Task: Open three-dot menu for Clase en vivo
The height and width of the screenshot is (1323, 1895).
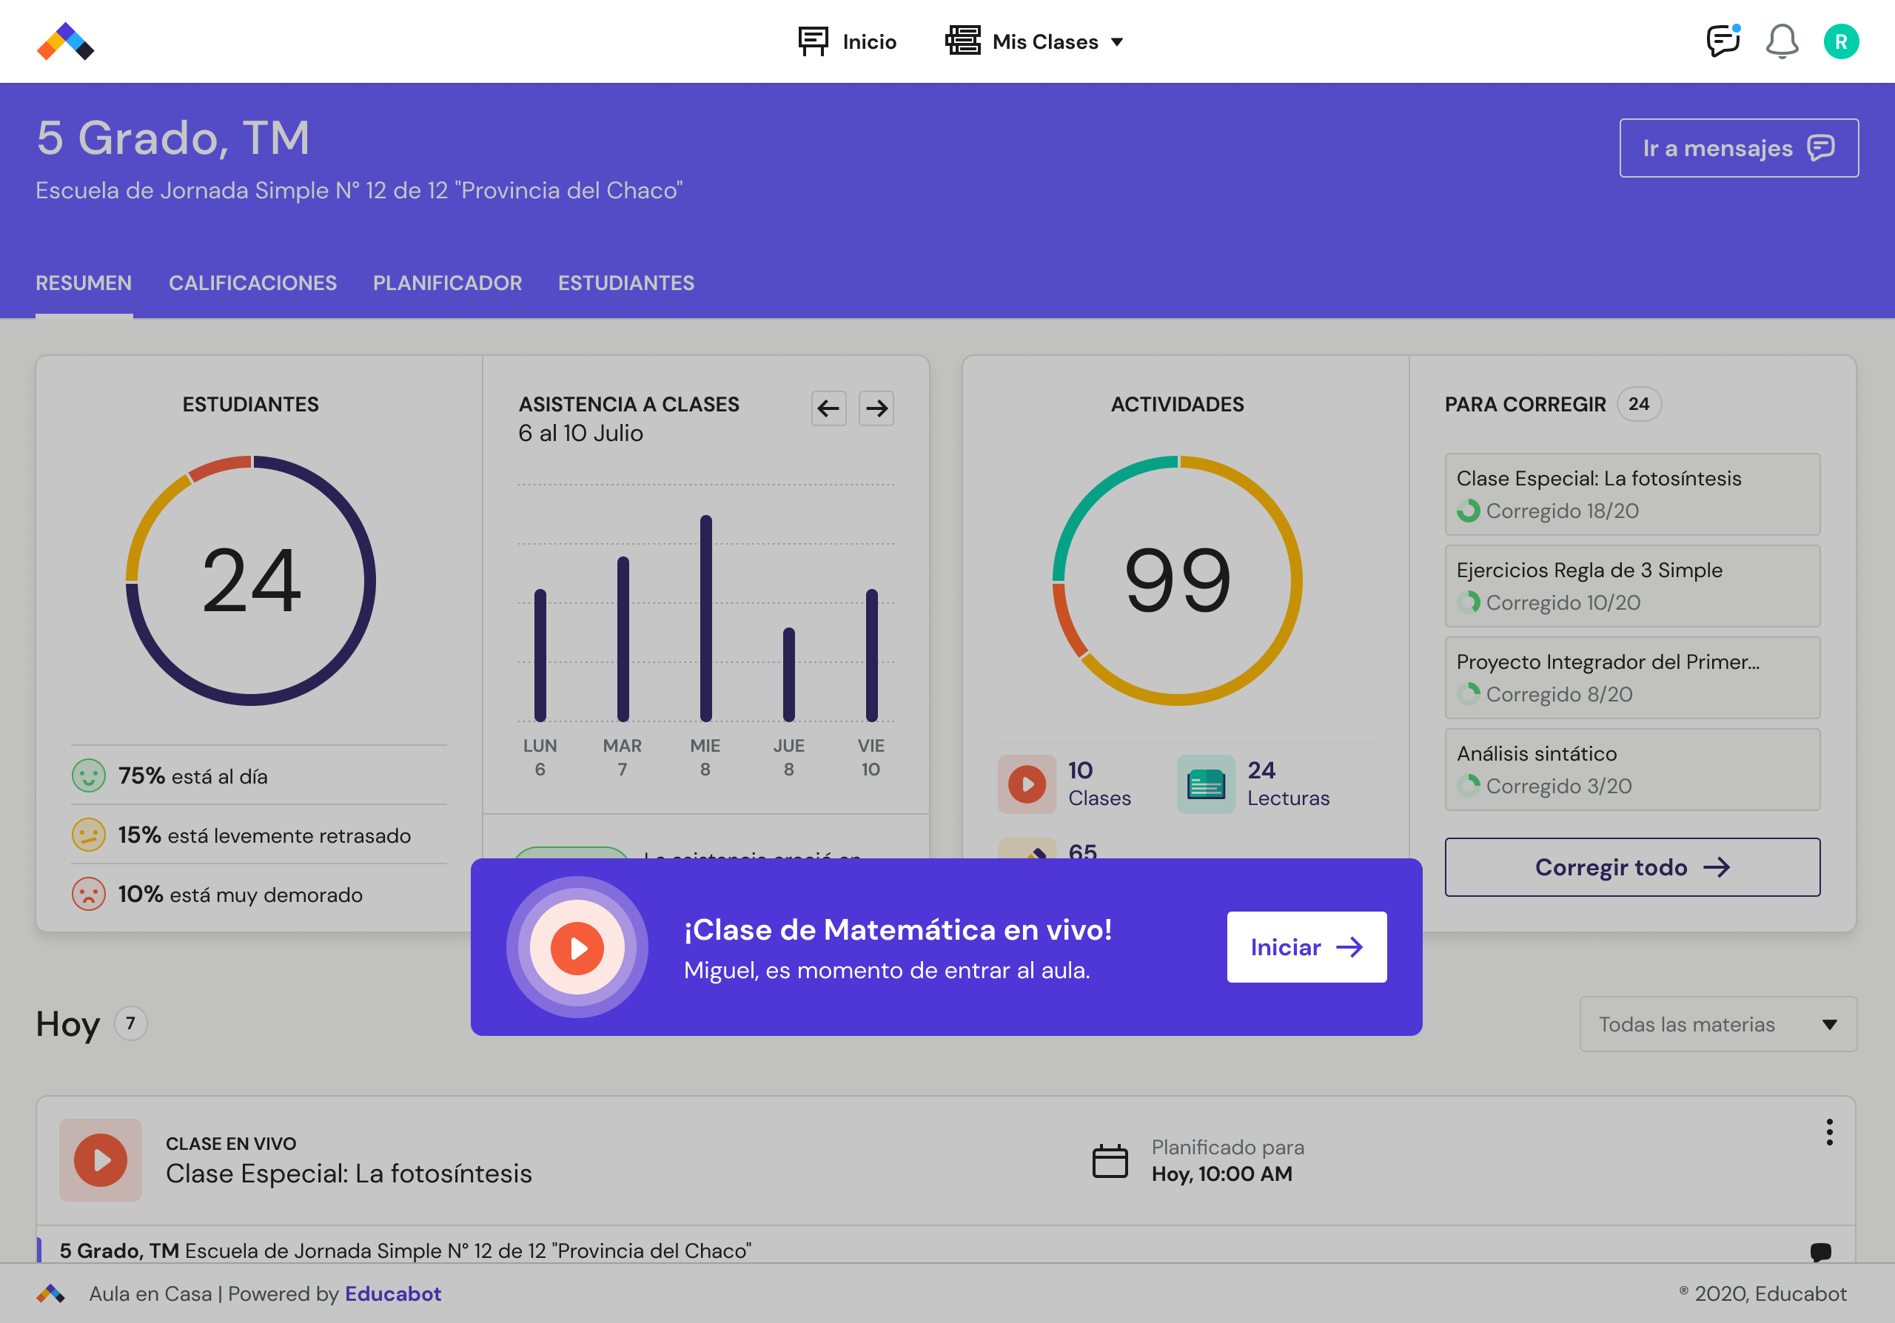Action: coord(1829,1133)
